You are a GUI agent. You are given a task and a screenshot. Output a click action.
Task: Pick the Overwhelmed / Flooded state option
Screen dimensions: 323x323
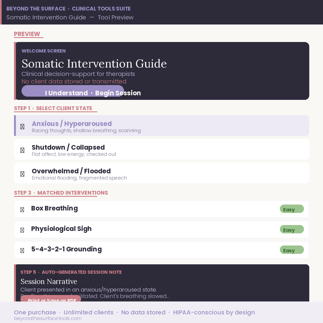click(161, 173)
